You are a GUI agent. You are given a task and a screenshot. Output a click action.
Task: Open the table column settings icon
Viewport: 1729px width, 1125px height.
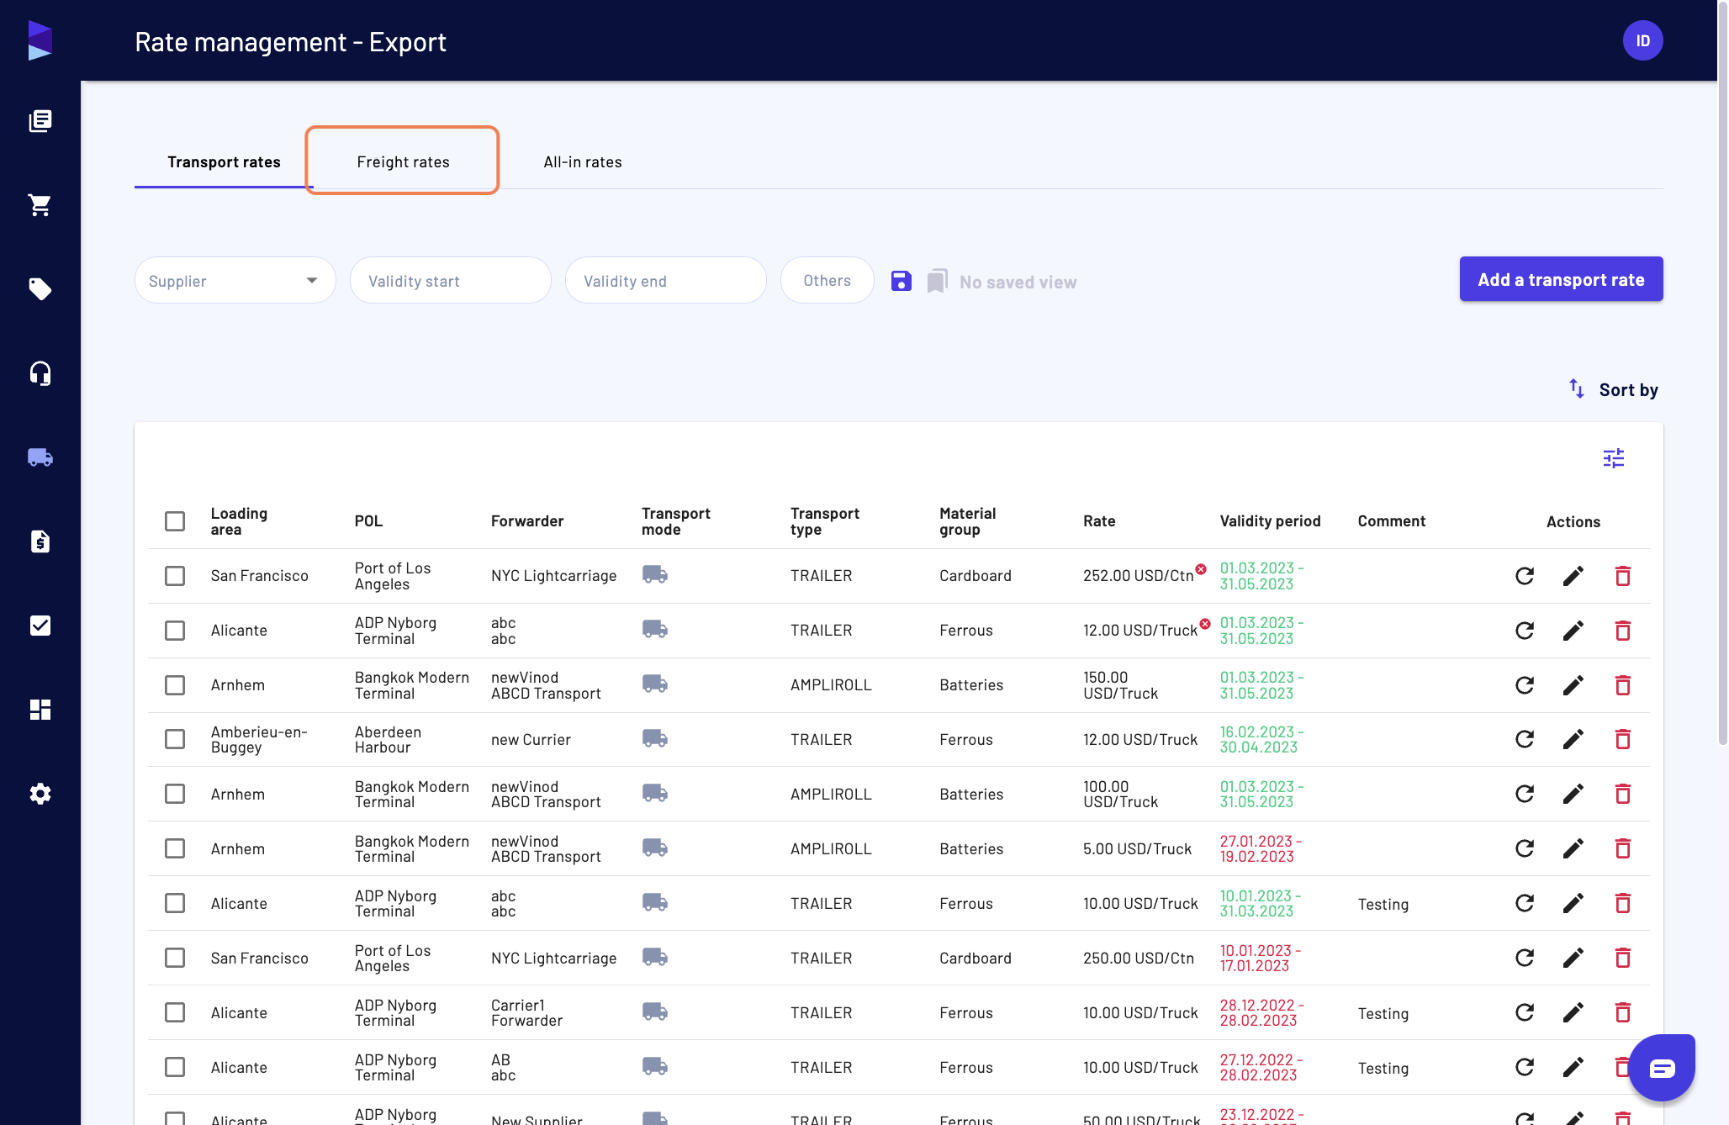pyautogui.click(x=1614, y=458)
